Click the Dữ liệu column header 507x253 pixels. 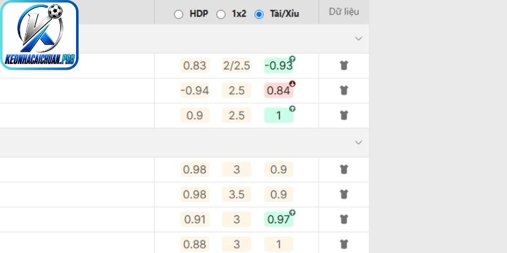click(343, 11)
